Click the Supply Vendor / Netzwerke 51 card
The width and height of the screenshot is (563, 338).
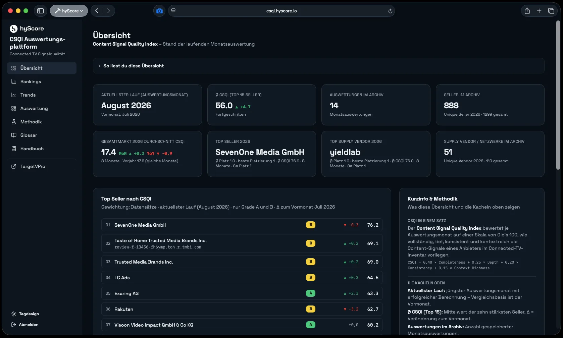pyautogui.click(x=490, y=154)
